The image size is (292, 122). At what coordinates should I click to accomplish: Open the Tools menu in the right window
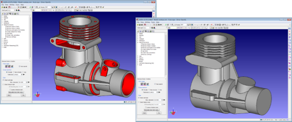point(153,22)
